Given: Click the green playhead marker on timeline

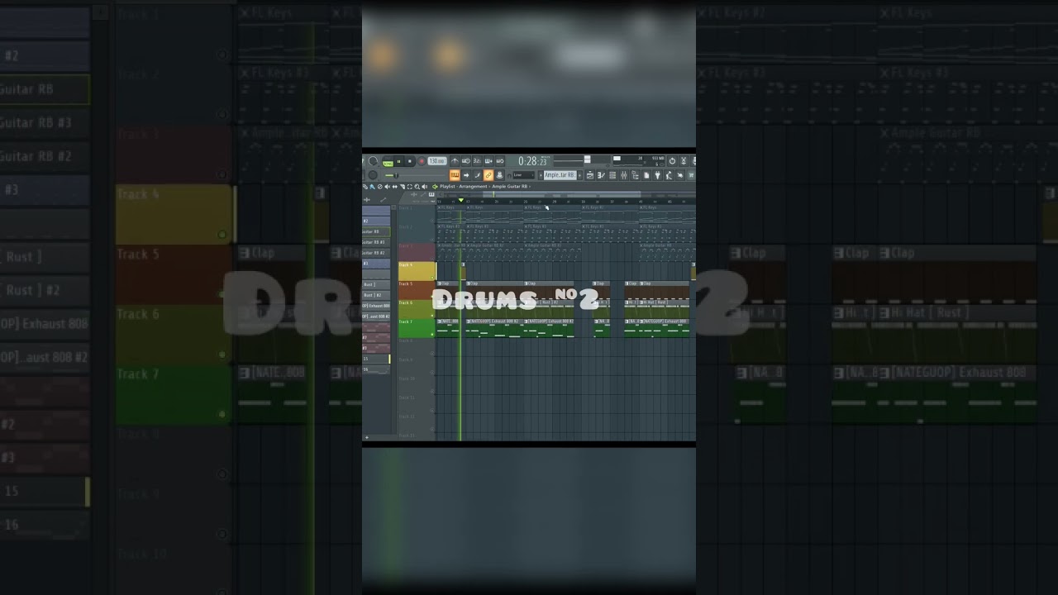Looking at the screenshot, I should (x=461, y=200).
